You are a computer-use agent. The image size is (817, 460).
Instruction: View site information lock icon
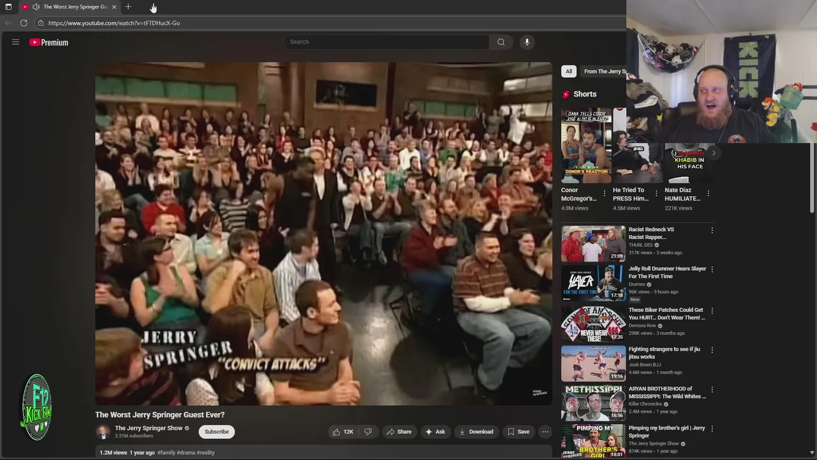[x=40, y=23]
